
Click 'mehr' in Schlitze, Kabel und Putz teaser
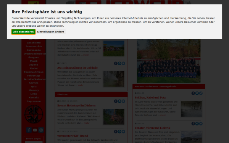[163, 115]
